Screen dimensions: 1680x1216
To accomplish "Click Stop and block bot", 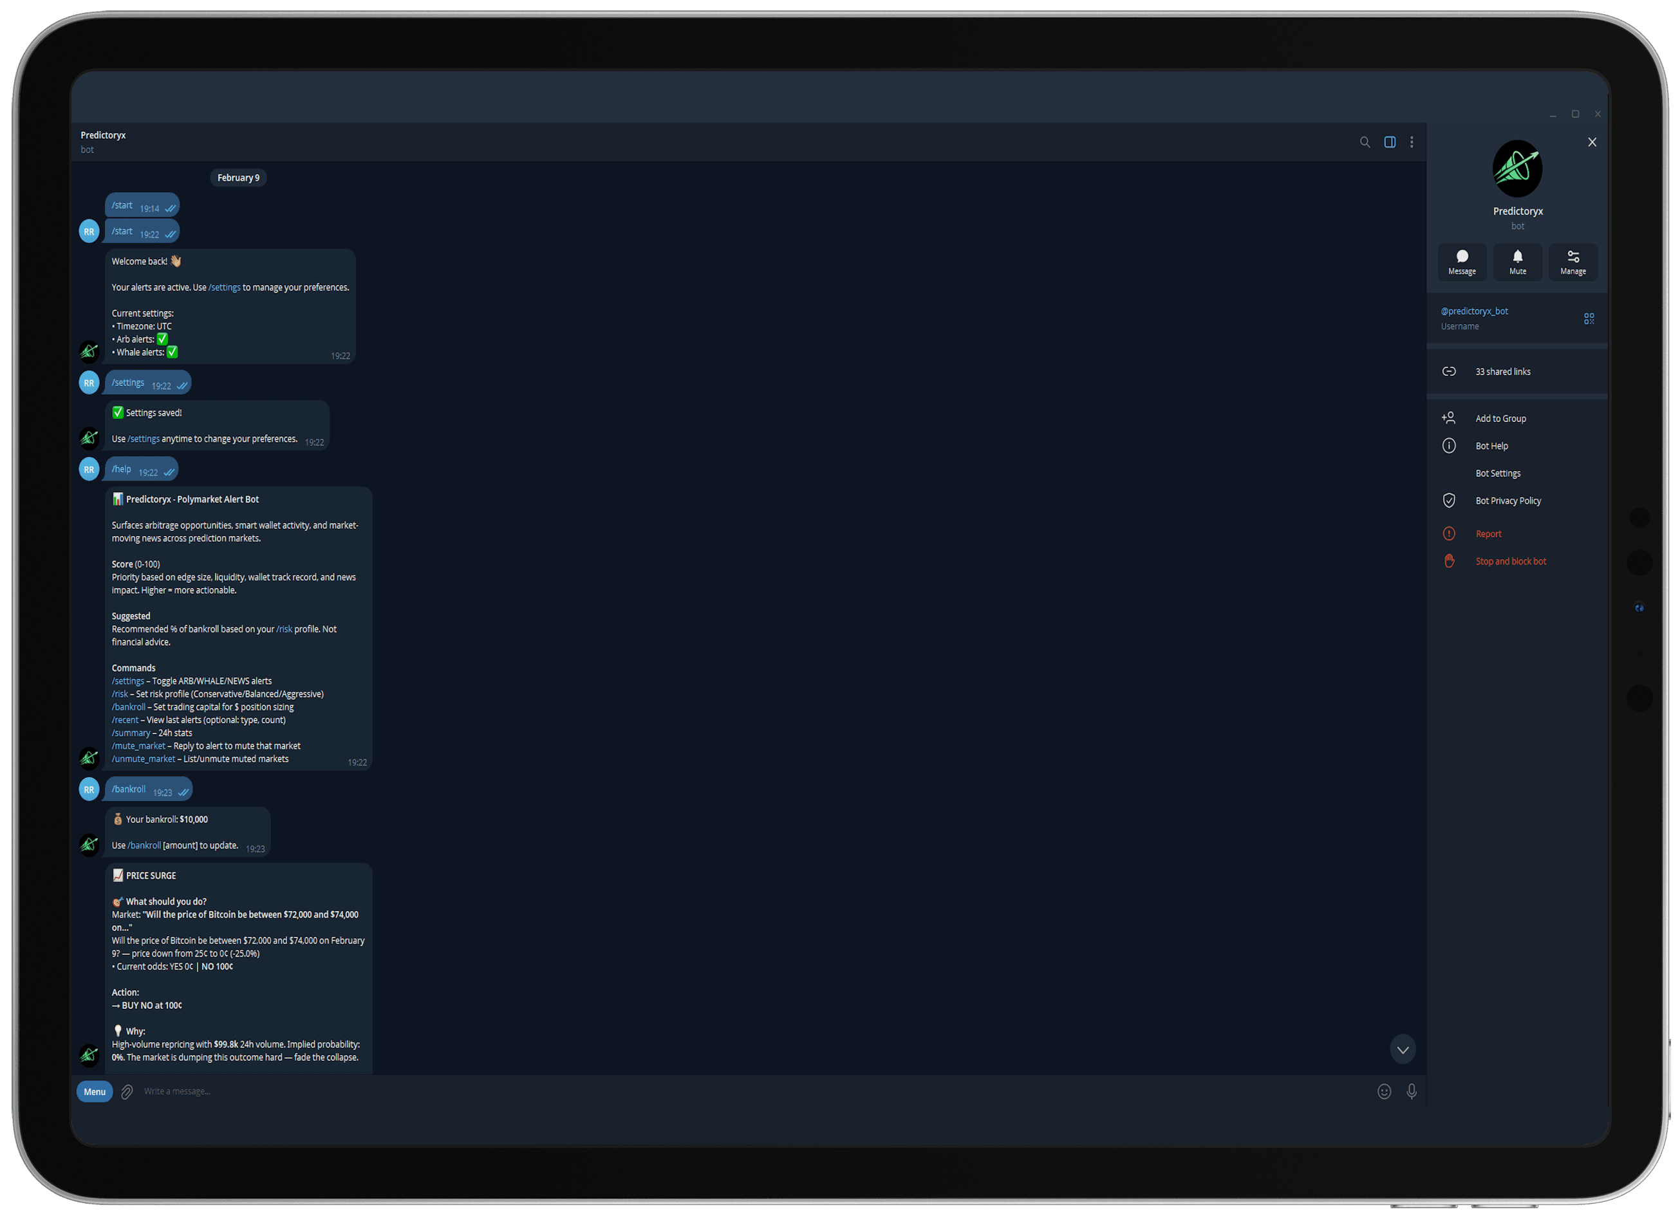I will [x=1510, y=561].
